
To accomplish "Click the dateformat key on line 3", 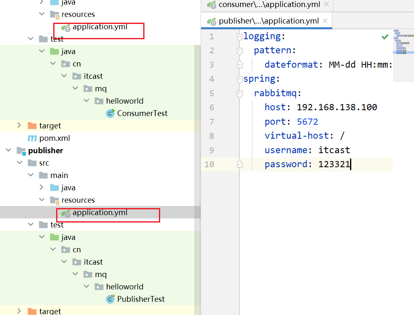I will (291, 65).
